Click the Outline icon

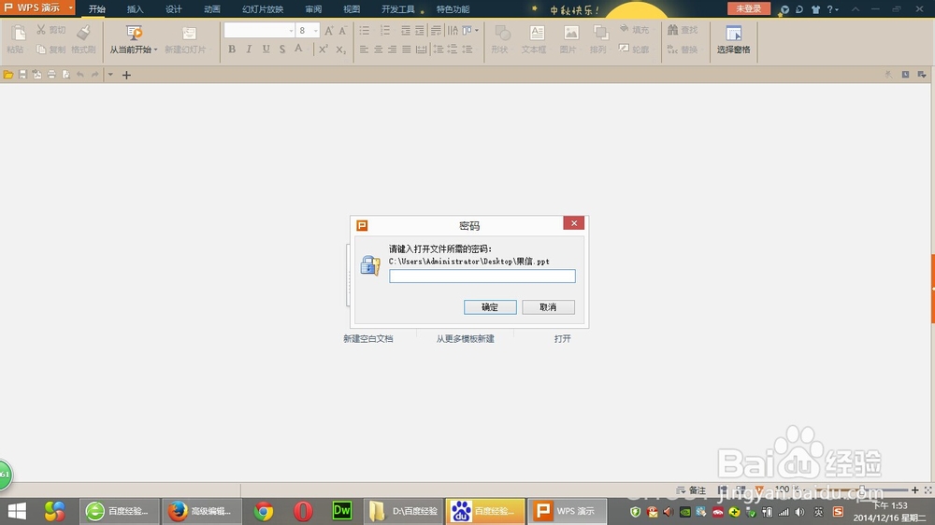pos(625,49)
